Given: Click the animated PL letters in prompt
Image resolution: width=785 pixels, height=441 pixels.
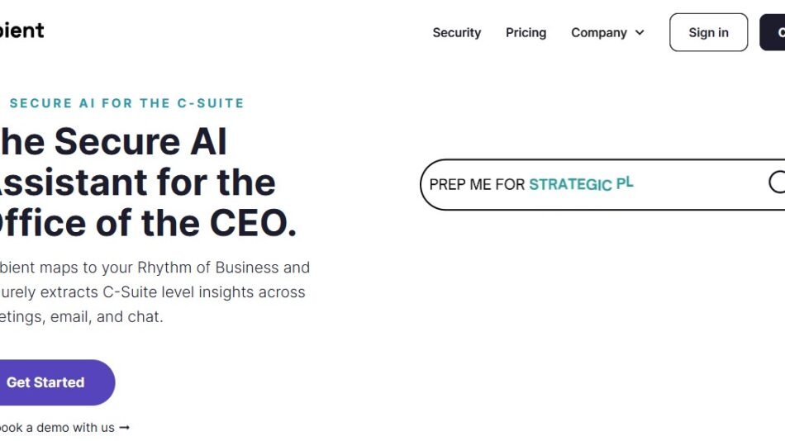Looking at the screenshot, I should point(625,183).
